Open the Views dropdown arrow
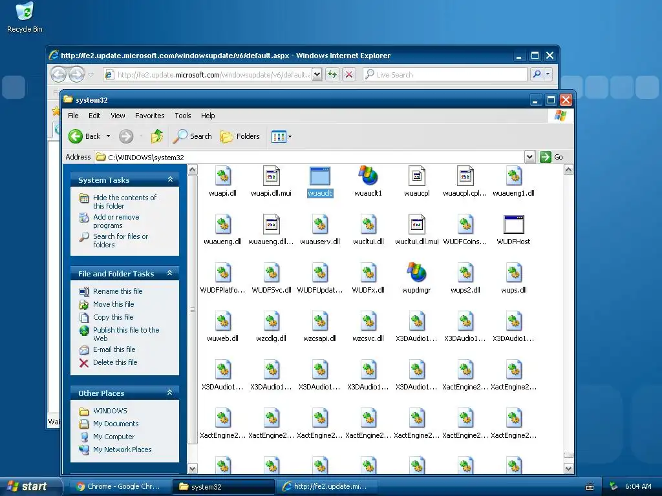The image size is (662, 496). coord(290,137)
